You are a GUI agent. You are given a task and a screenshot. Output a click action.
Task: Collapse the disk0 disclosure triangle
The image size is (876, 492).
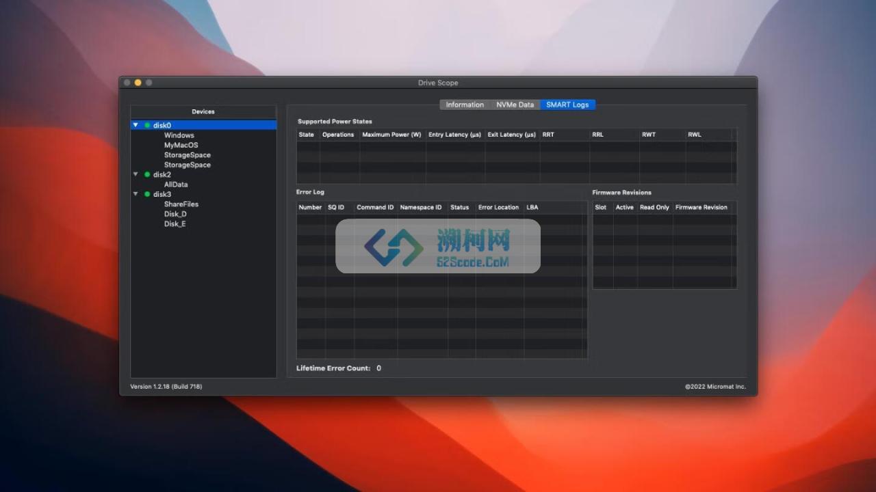(136, 125)
